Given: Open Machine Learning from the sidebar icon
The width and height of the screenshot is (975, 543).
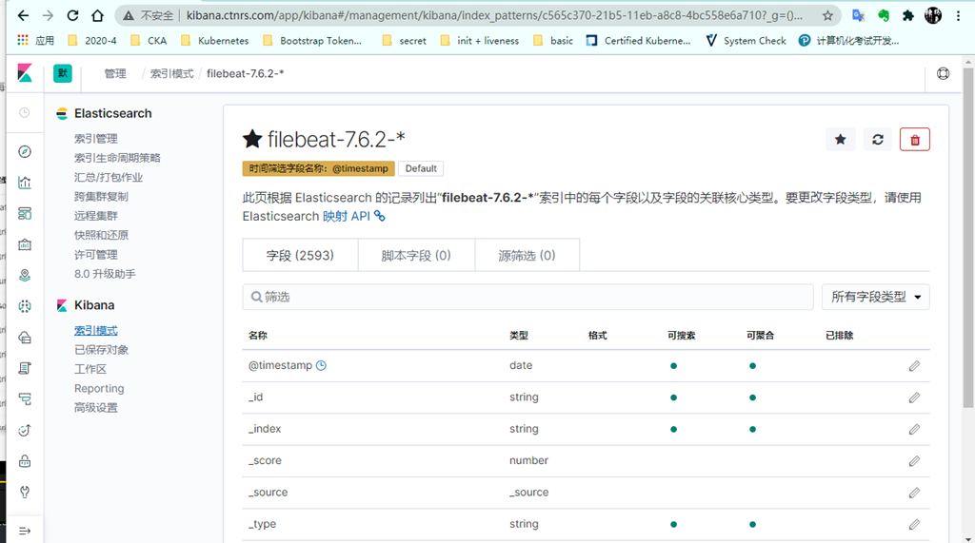Looking at the screenshot, I should [24, 306].
